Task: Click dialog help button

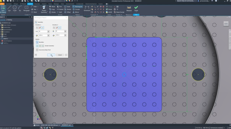Action: (x=36, y=55)
